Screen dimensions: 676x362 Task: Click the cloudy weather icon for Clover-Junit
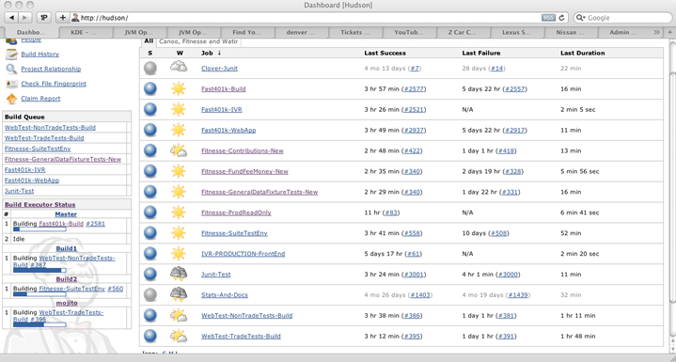pyautogui.click(x=178, y=68)
